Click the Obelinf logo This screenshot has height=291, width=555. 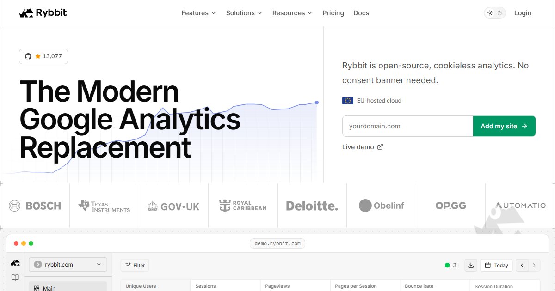[382, 206]
